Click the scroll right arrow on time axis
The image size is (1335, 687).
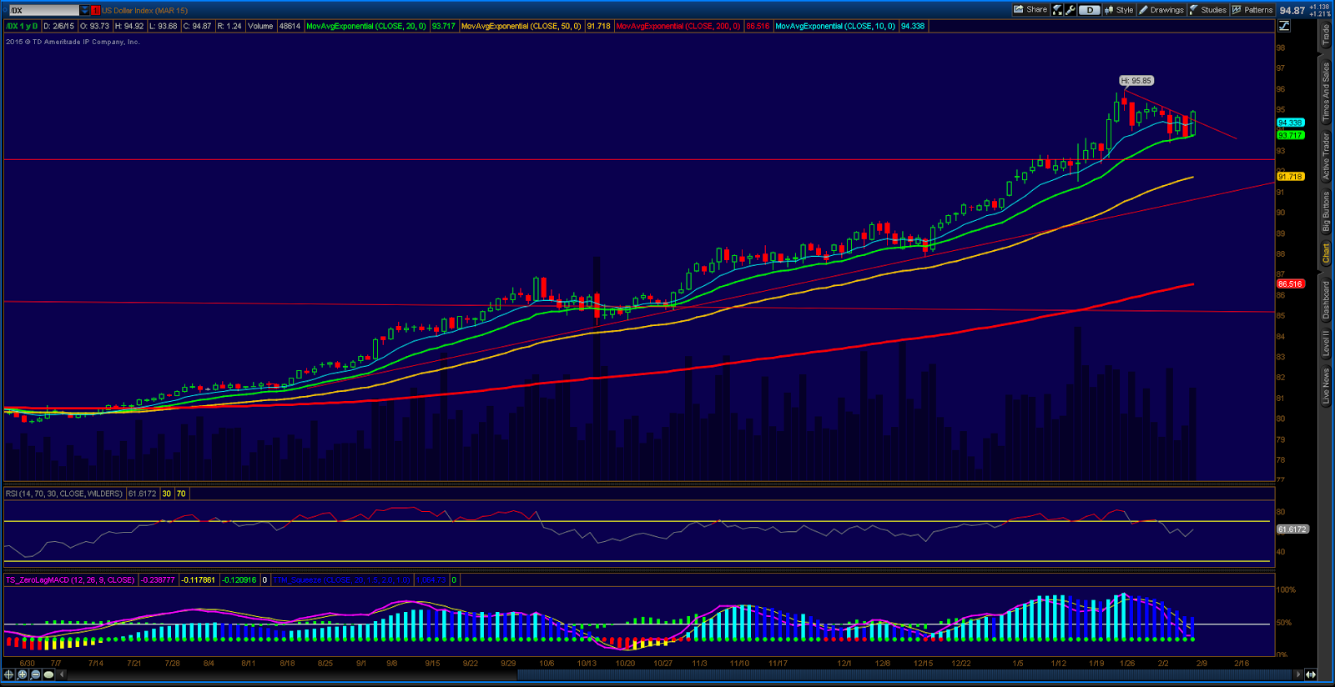[1297, 674]
